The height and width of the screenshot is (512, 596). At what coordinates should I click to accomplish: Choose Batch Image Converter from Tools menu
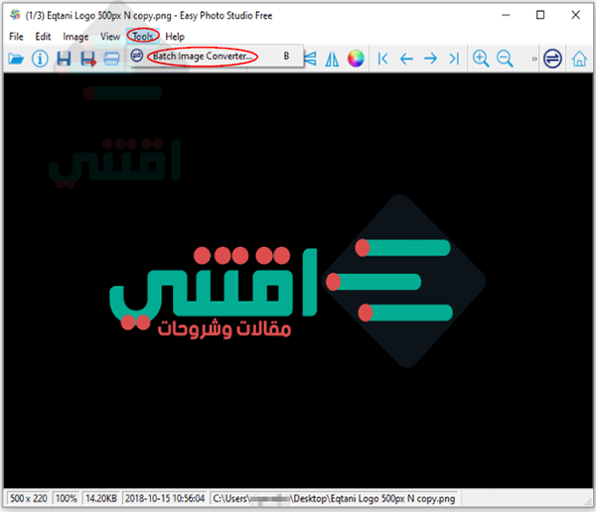(214, 57)
